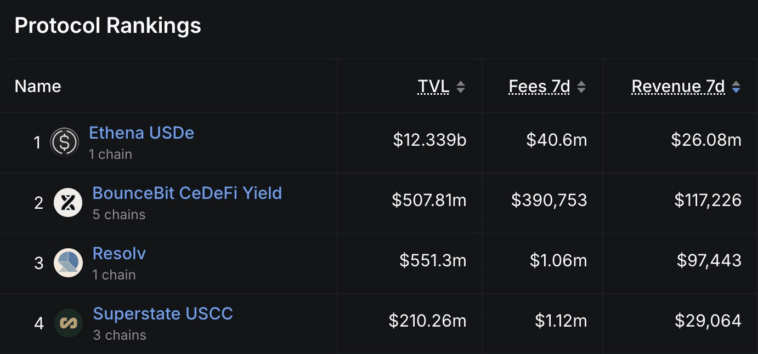Click the sort arrows beside Revenue 7d
This screenshot has height=354, width=758.
(736, 87)
